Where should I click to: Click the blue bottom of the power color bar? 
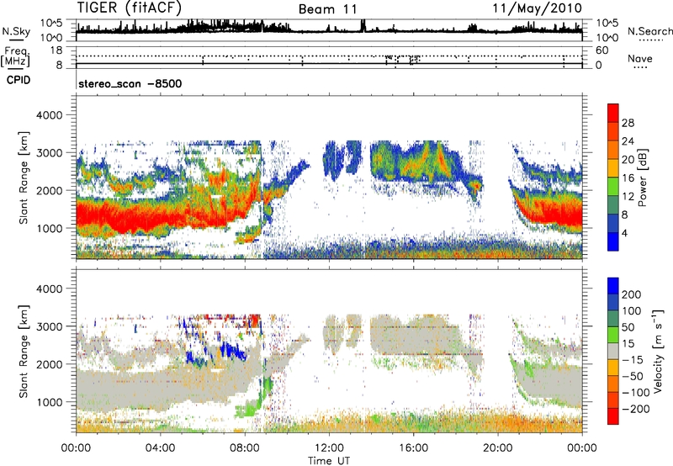(613, 241)
